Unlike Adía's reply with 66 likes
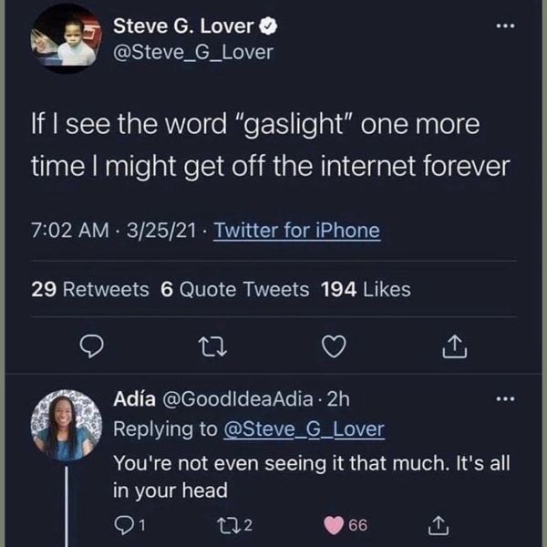 pyautogui.click(x=335, y=524)
